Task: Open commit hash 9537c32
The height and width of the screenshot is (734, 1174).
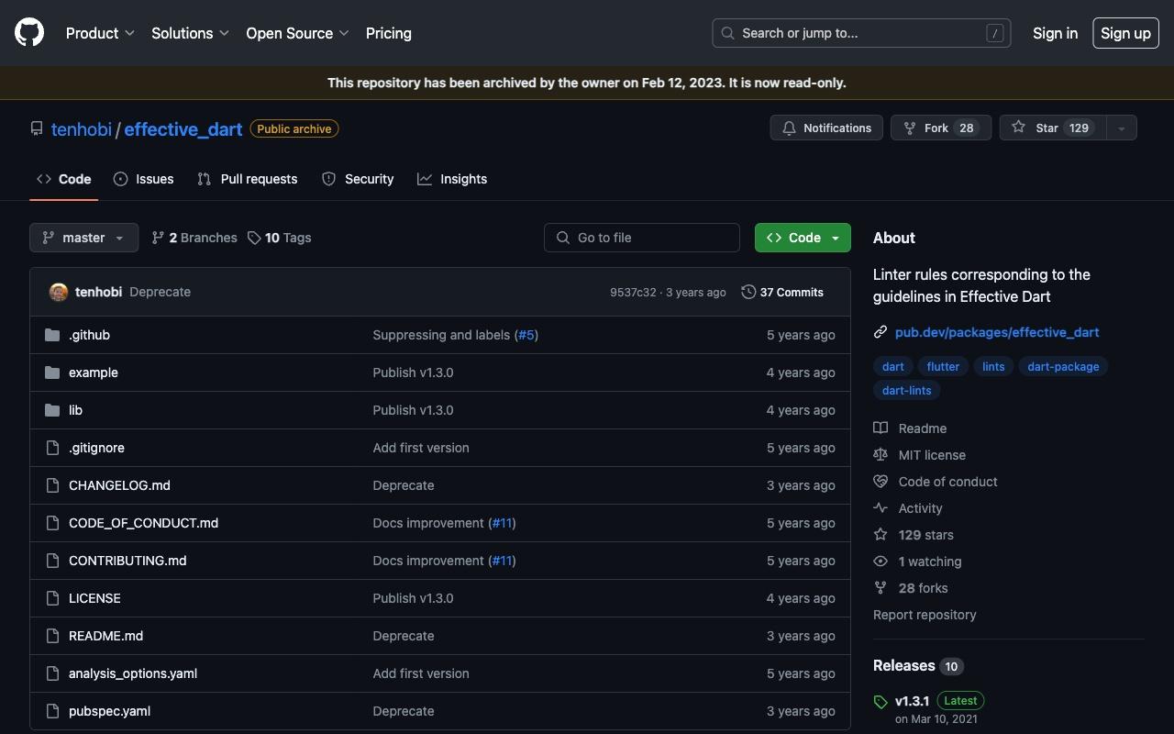Action: point(633,293)
